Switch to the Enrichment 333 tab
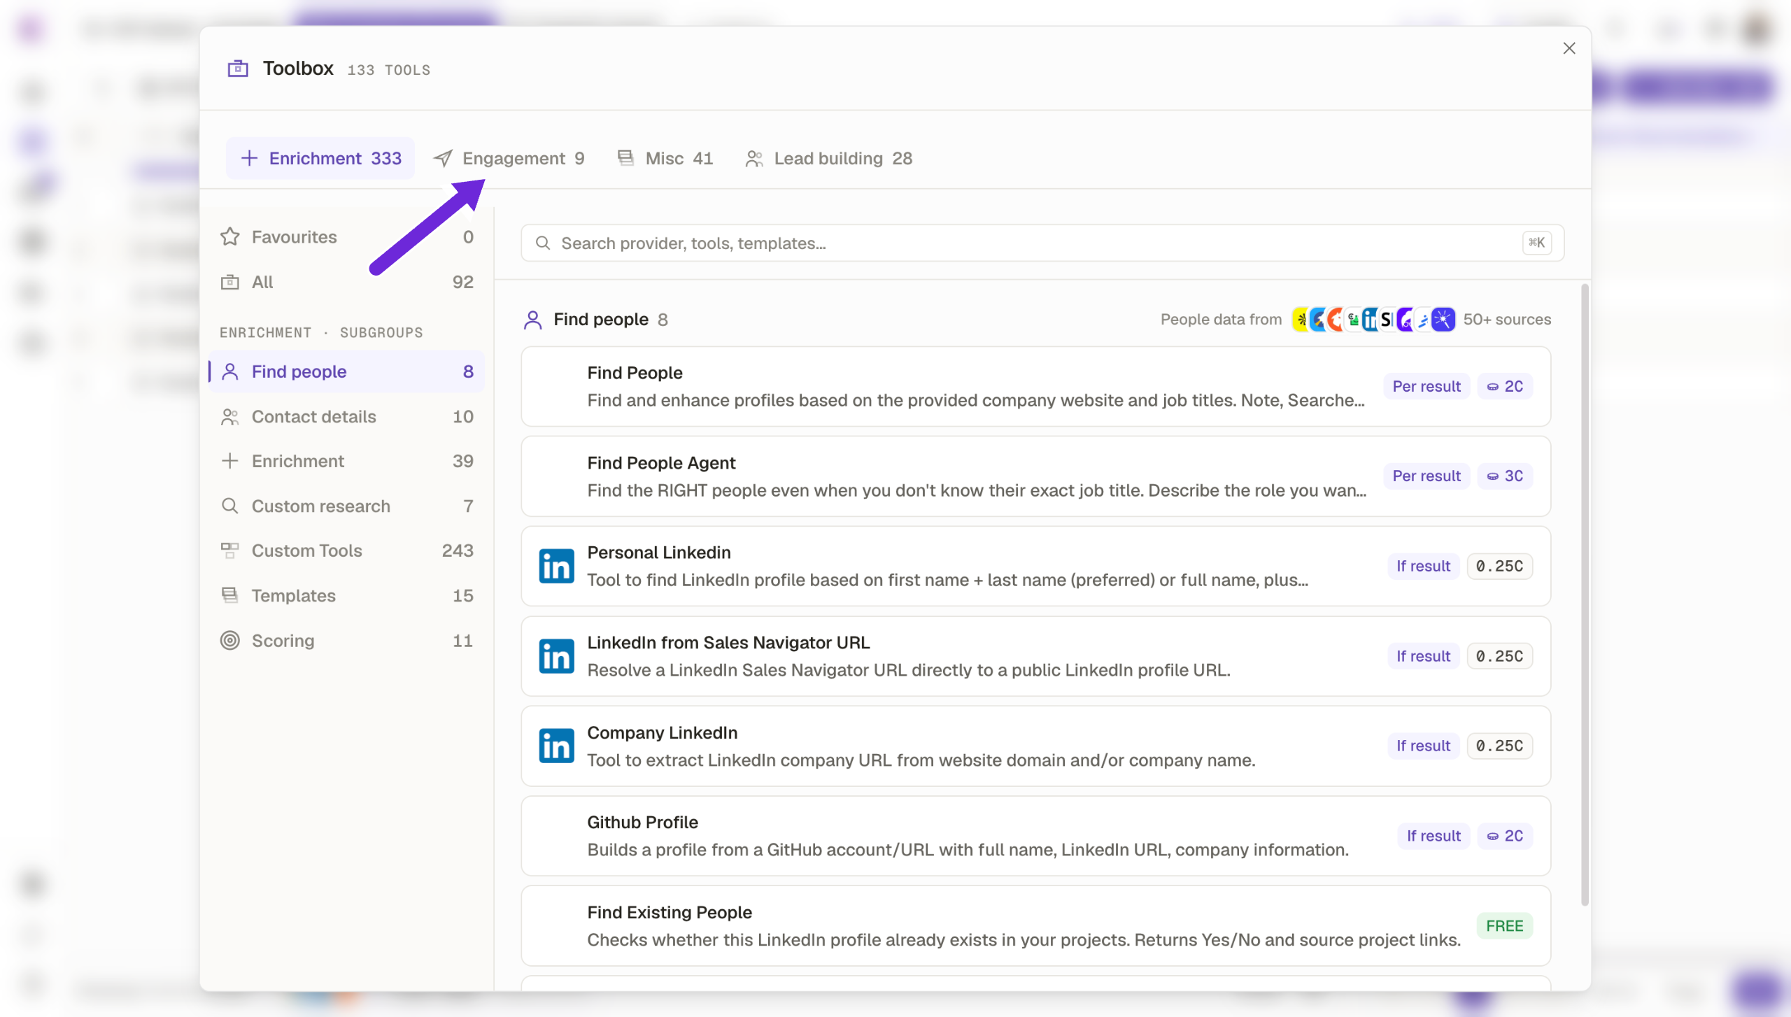The image size is (1791, 1017). 320,159
